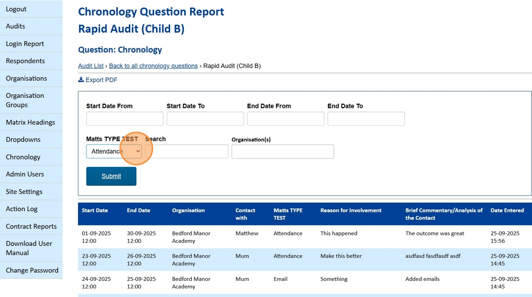
Task: Select Logout in the sidebar
Action: [x=31, y=9]
